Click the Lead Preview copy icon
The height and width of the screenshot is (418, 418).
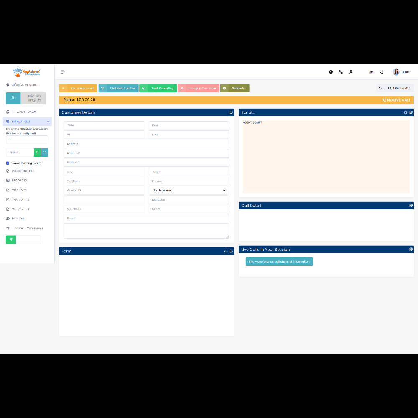coord(8,112)
